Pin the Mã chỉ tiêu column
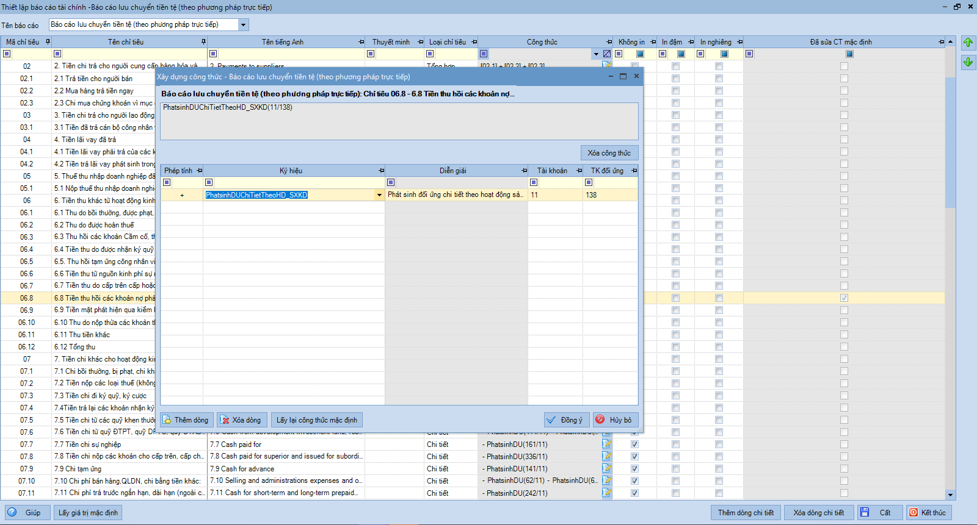The width and height of the screenshot is (977, 525). [x=48, y=42]
